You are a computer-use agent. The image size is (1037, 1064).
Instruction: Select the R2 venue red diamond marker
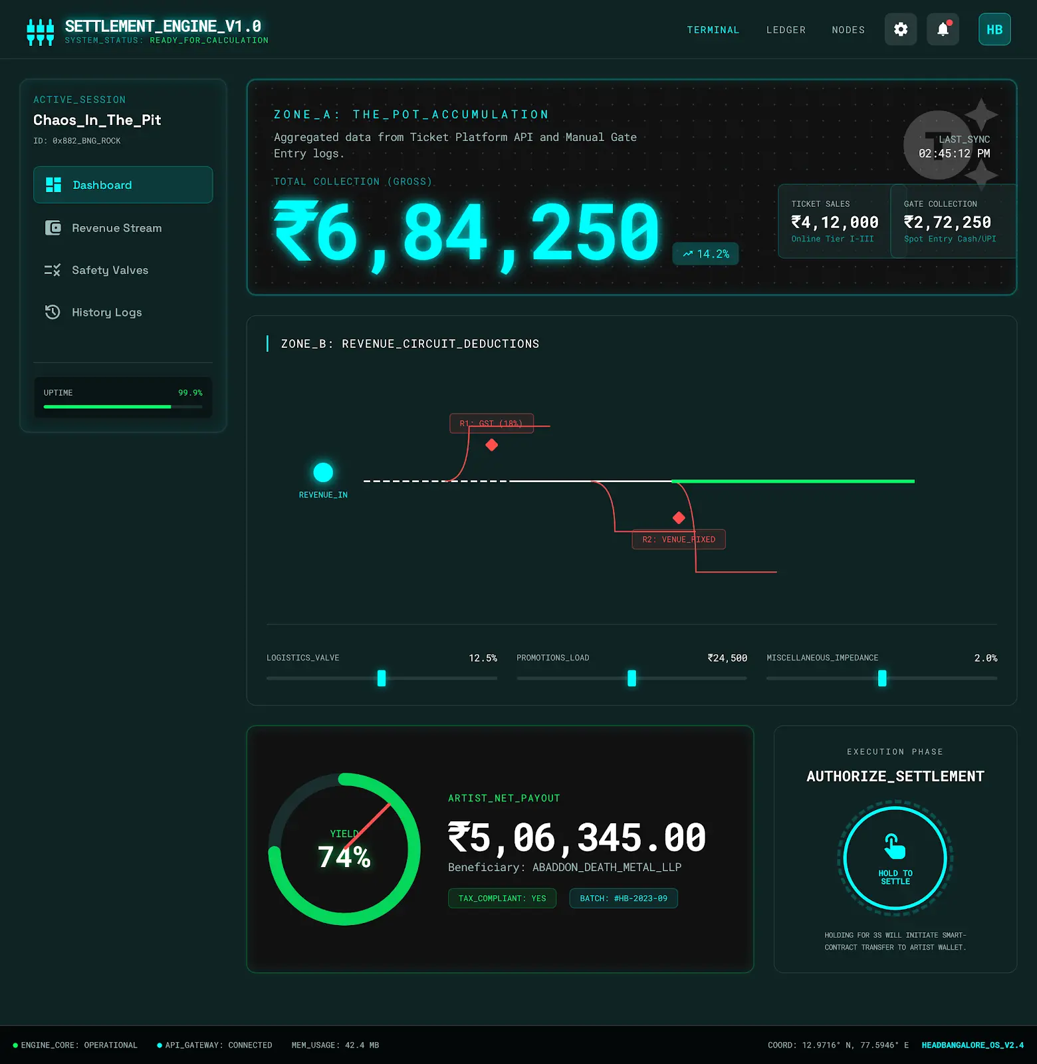tap(679, 517)
